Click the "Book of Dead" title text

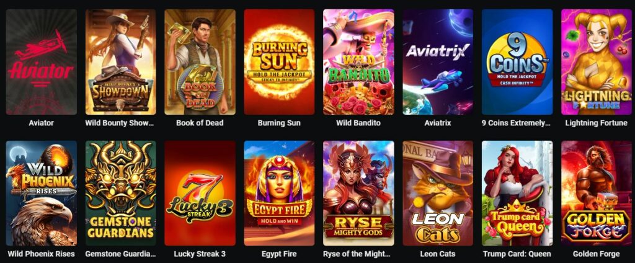point(200,123)
